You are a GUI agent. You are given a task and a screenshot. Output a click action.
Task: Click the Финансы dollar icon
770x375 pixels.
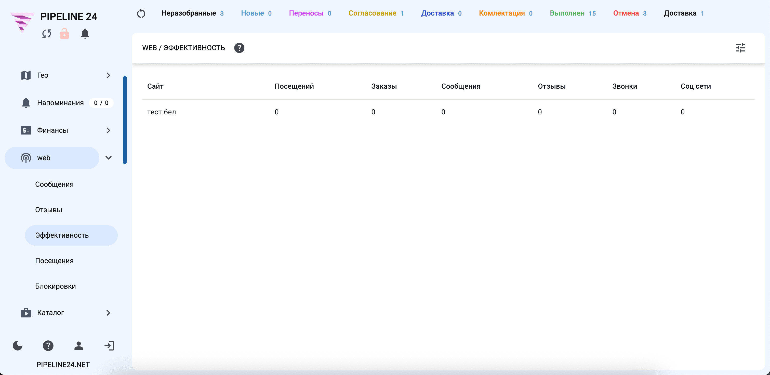pos(26,130)
